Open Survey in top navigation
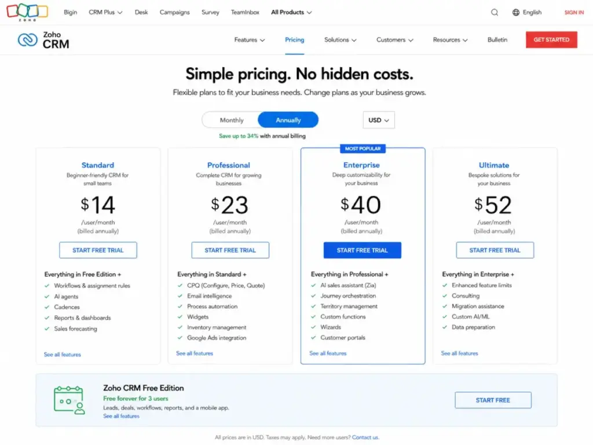This screenshot has height=445, width=593. point(210,12)
